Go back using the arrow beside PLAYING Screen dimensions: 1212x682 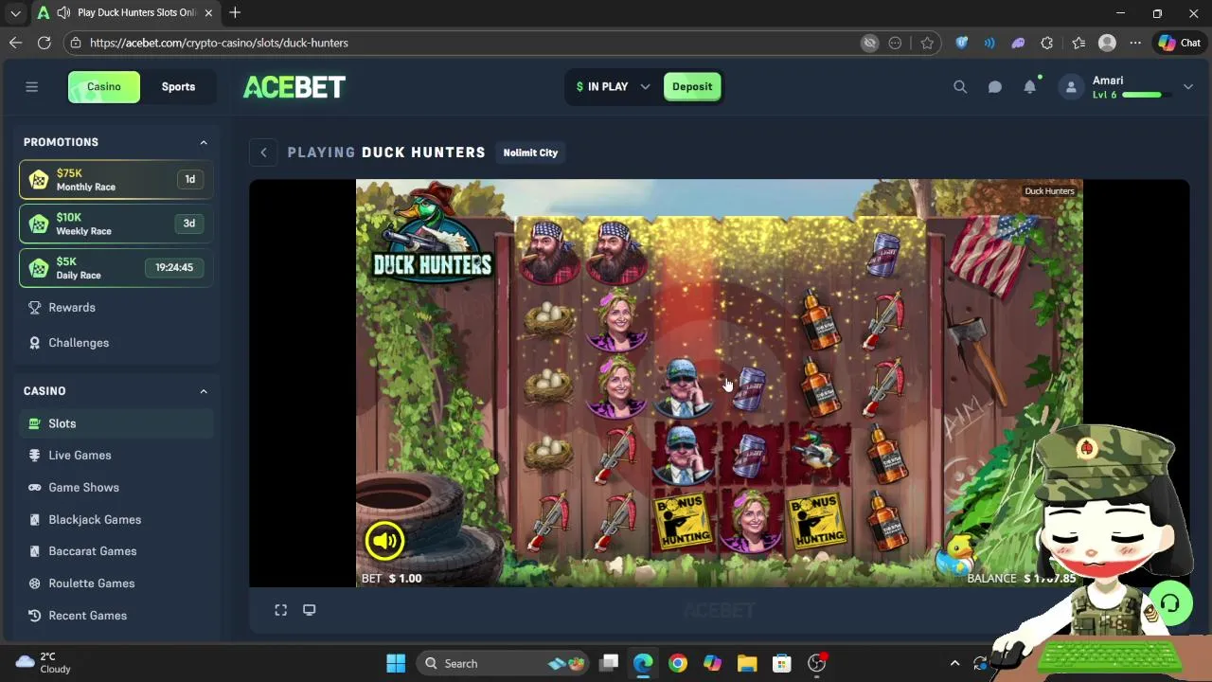[x=263, y=153]
